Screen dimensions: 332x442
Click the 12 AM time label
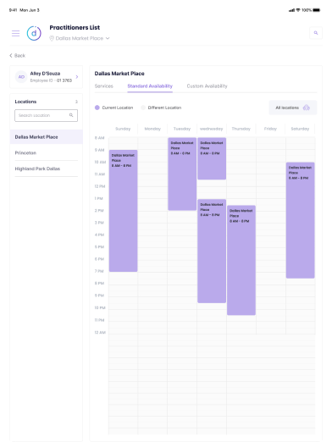point(100,333)
